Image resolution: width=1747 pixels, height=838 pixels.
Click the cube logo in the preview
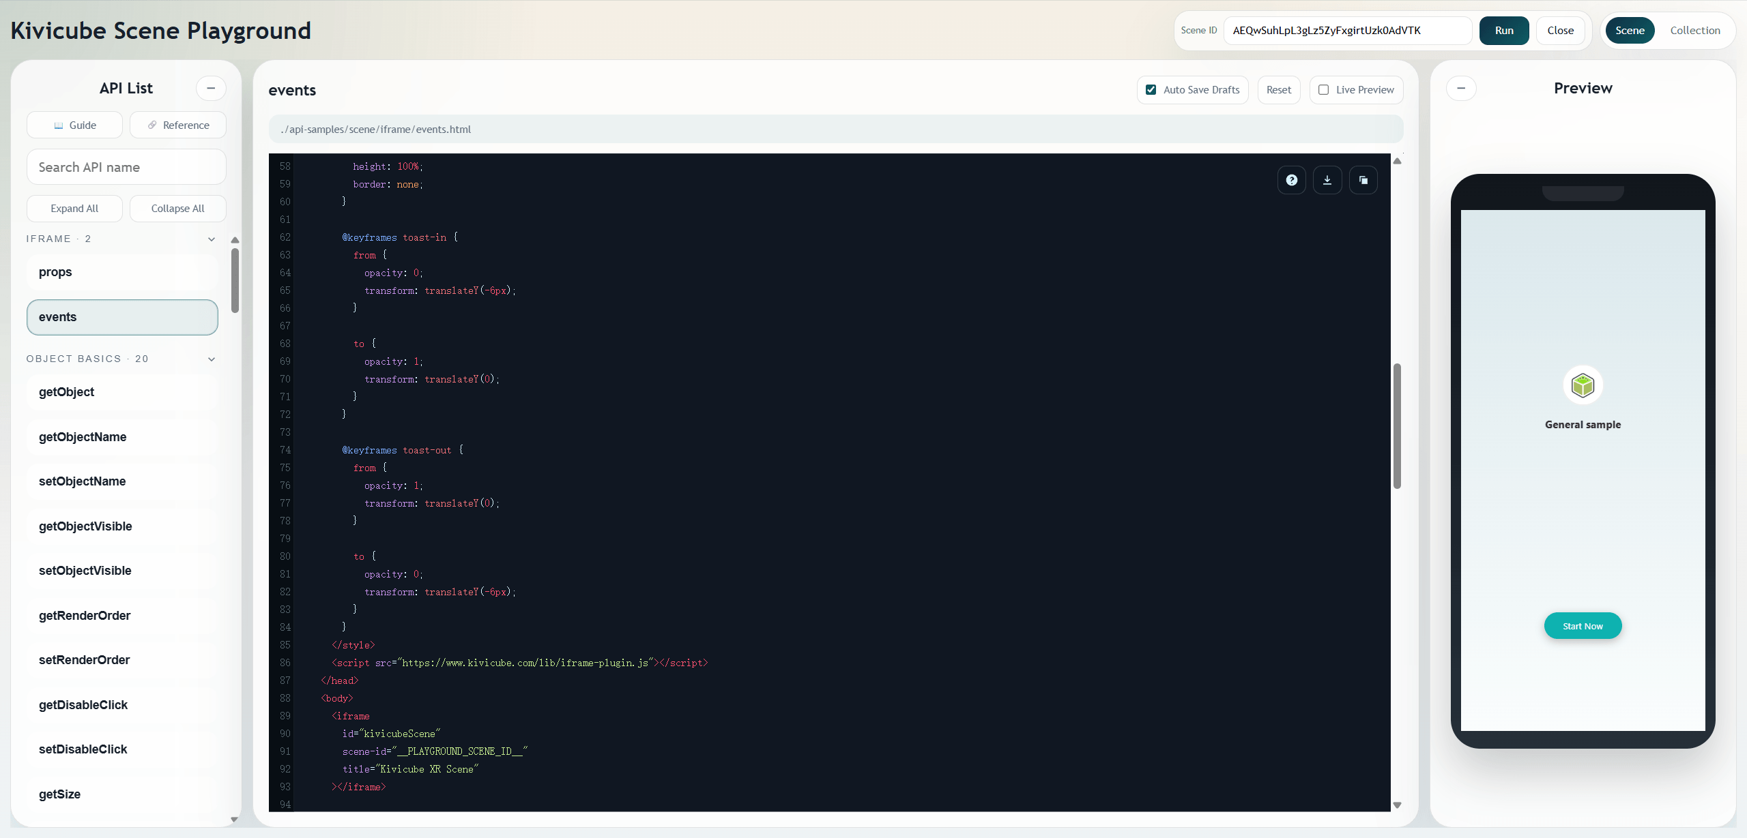[x=1583, y=385]
